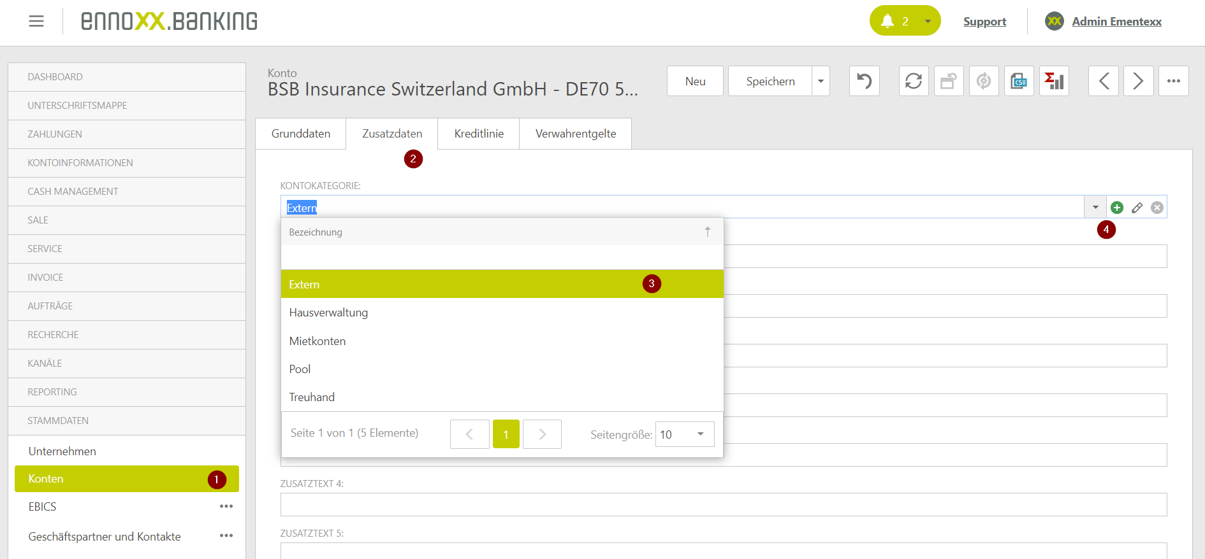Expand the Speichern dropdown arrow
The height and width of the screenshot is (559, 1205).
(x=821, y=81)
